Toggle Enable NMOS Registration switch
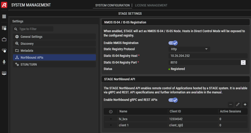Viewport: 251px width, 133px height. click(x=173, y=43)
